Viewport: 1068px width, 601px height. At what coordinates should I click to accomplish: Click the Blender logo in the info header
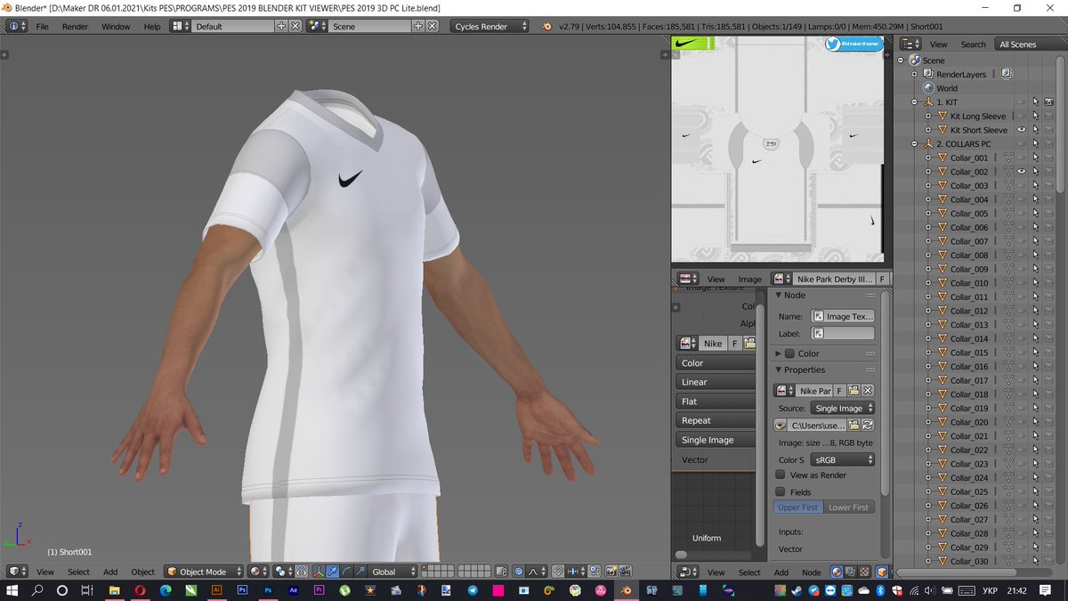tap(545, 26)
